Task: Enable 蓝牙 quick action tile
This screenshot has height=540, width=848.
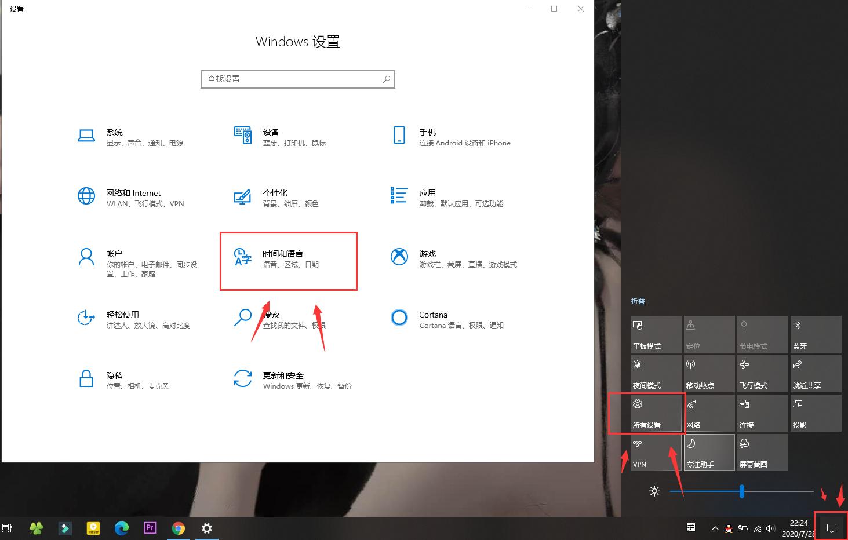Action: [x=816, y=334]
